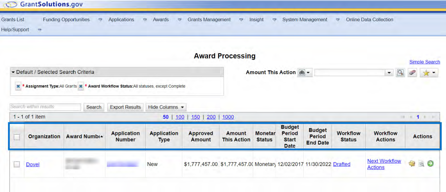Open the Hide Columns dropdown
The image size is (446, 192).
[166, 107]
